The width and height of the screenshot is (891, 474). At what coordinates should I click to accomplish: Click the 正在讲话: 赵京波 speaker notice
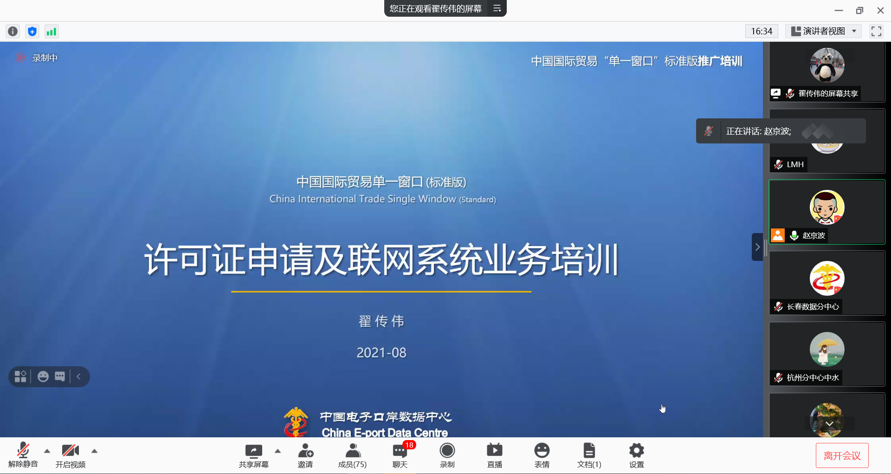pyautogui.click(x=781, y=131)
